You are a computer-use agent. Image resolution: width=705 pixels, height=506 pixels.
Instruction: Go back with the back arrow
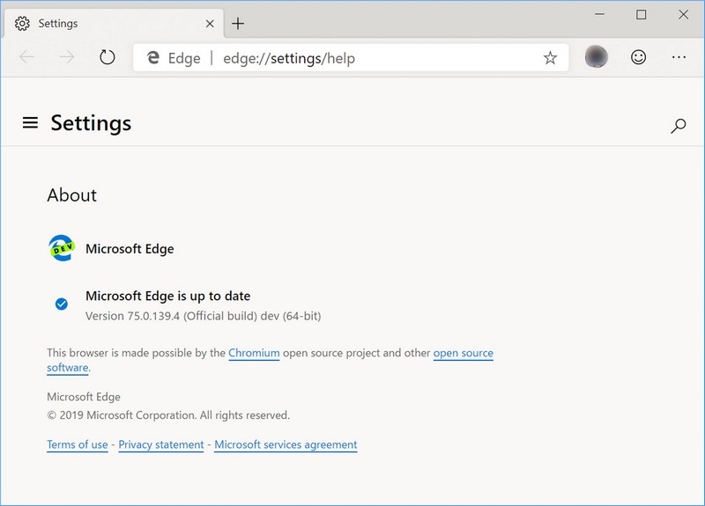coord(27,57)
